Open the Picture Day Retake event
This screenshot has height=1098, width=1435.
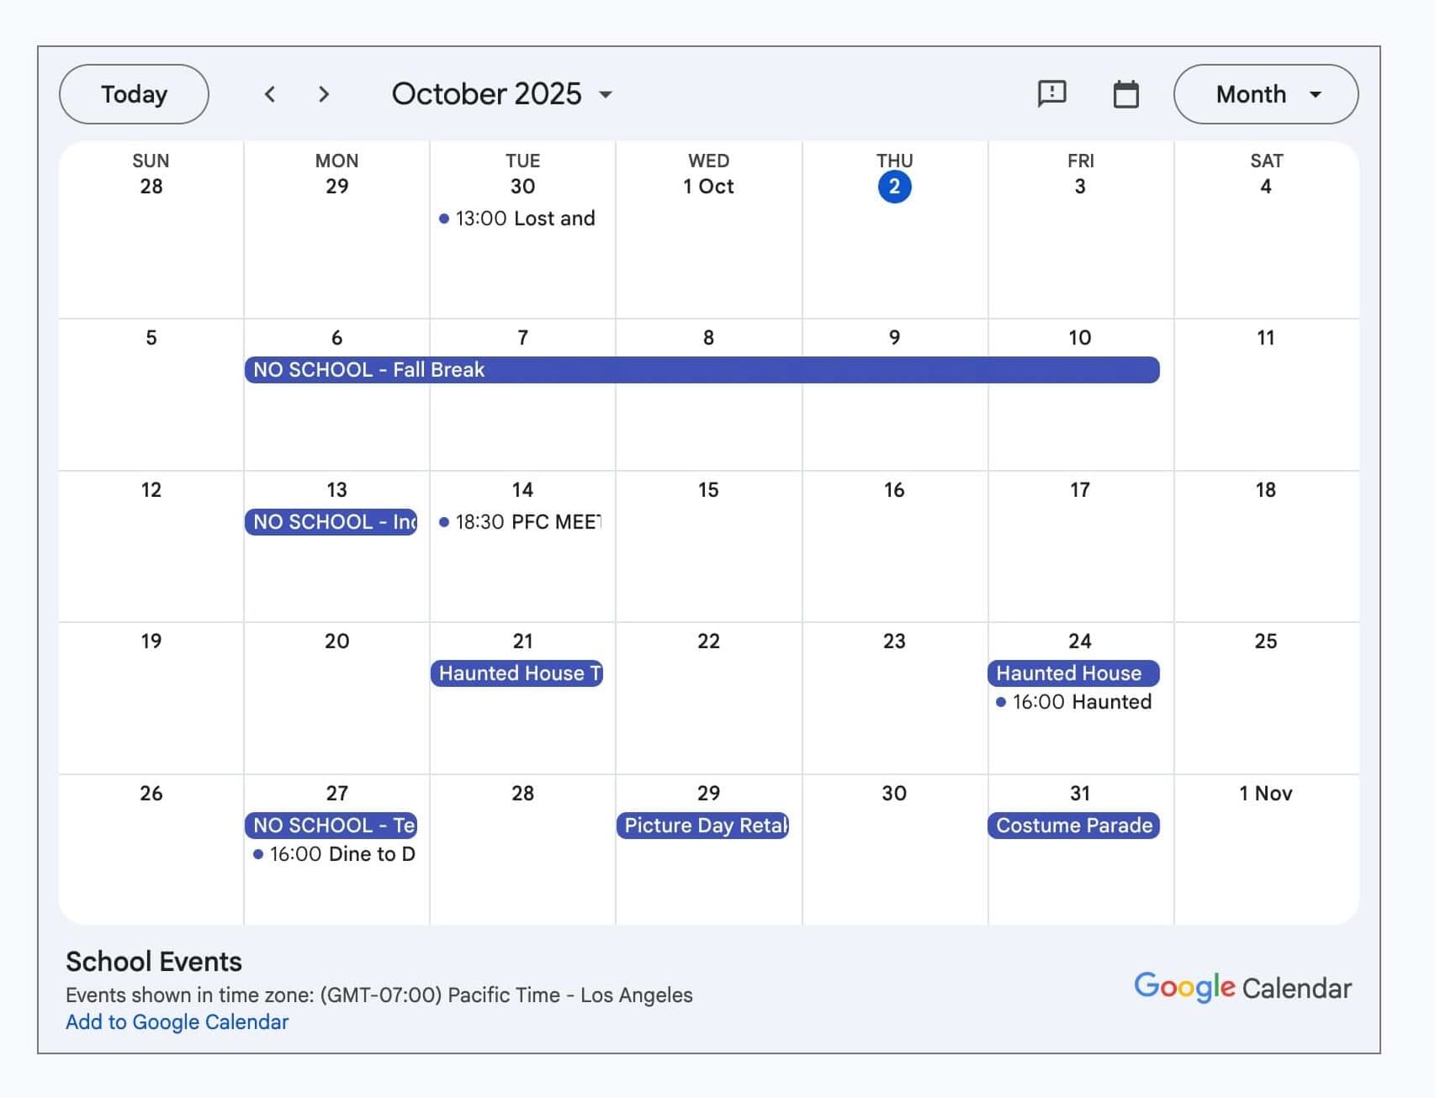click(x=703, y=826)
